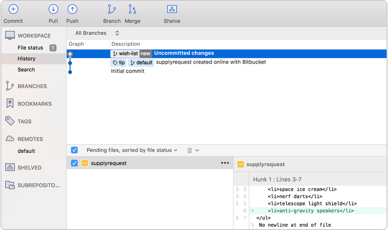
Task: Click the Shelved sidebar section
Action: click(29, 168)
